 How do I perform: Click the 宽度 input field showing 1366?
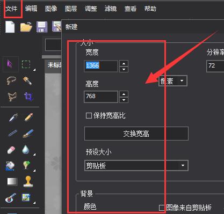pyautogui.click(x=101, y=66)
